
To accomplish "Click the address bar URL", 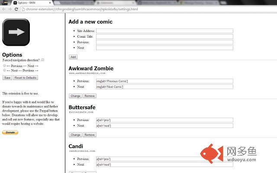I will point(82,9).
